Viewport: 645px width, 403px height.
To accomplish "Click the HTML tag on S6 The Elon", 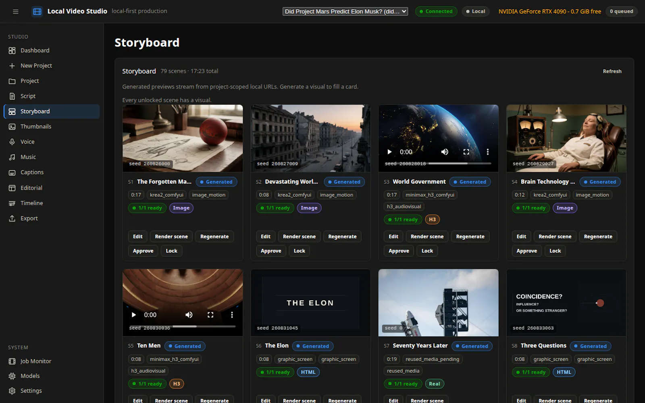I will tap(308, 372).
